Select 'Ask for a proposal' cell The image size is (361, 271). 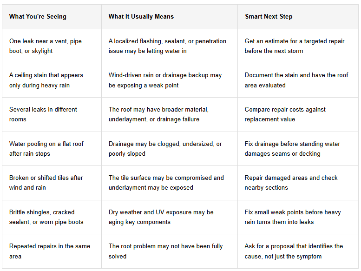pos(298,251)
